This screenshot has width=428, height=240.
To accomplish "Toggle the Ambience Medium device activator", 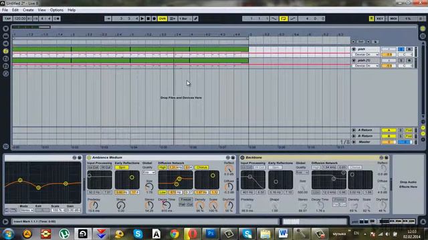I will pyautogui.click(x=89, y=157).
